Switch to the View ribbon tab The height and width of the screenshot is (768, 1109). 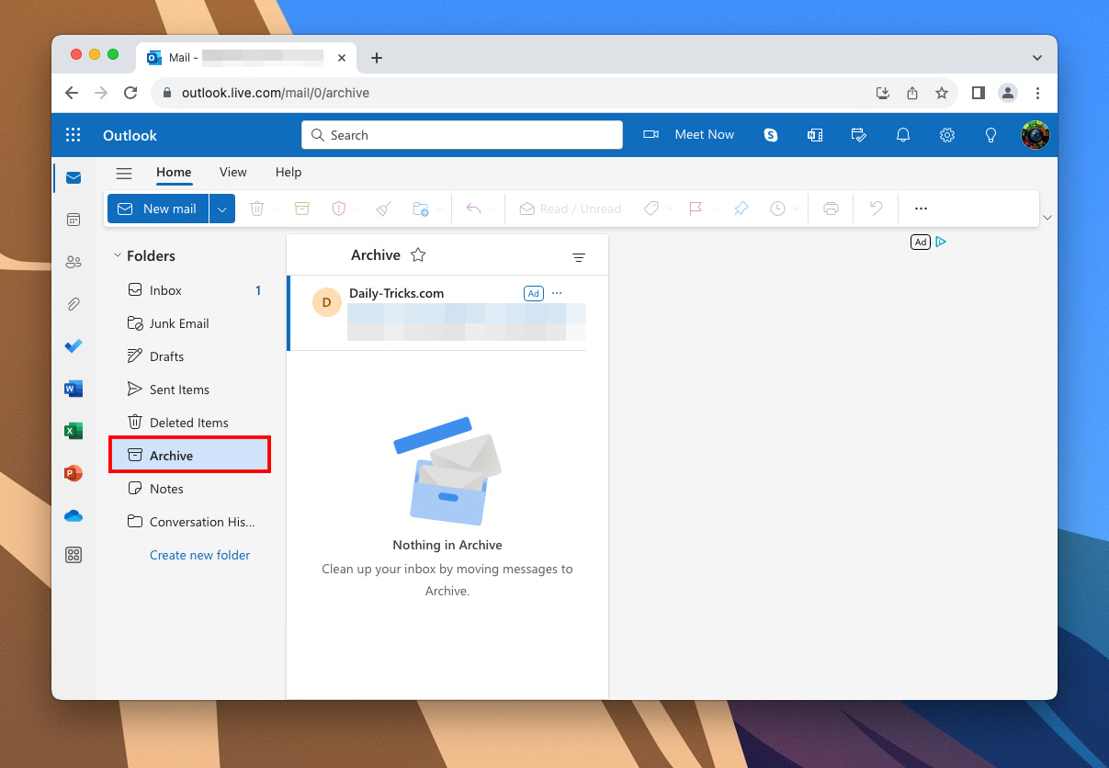232,172
